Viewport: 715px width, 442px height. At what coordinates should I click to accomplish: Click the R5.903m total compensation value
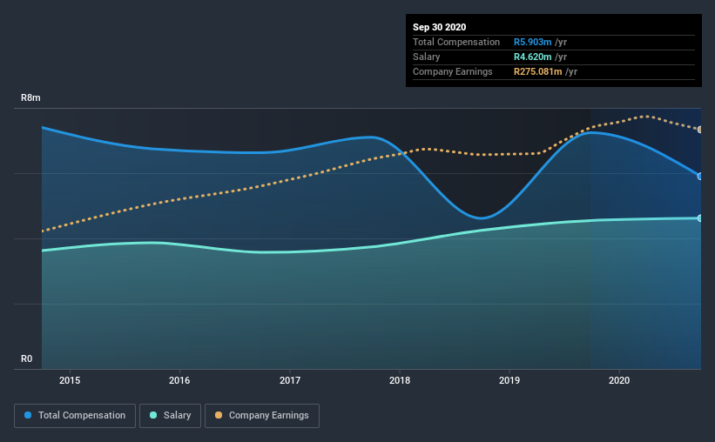[x=533, y=43]
